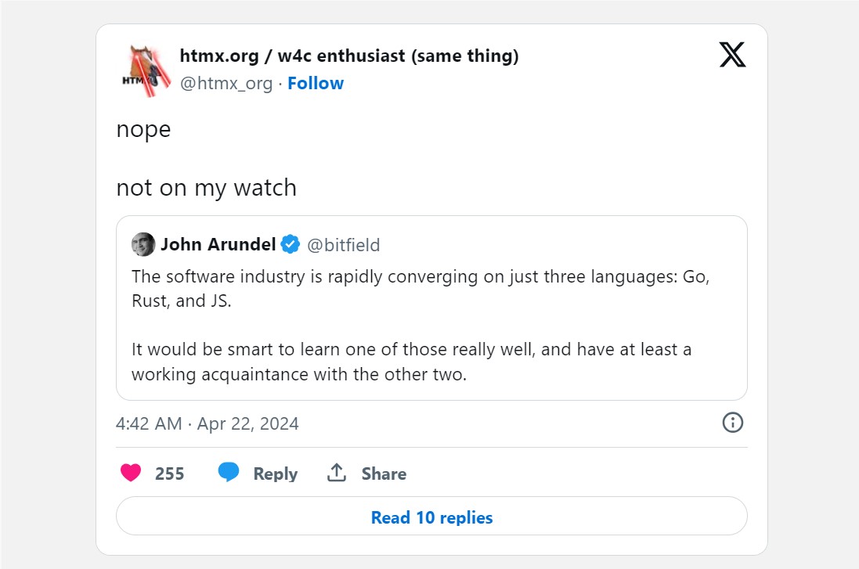This screenshot has width=859, height=569.
Task: Open the htmx.org display name link
Action: [348, 56]
